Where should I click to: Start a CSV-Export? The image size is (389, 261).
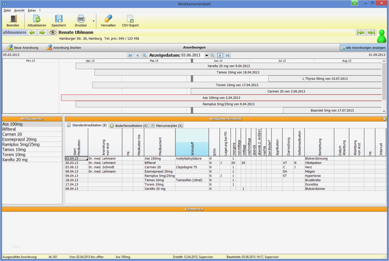130,18
